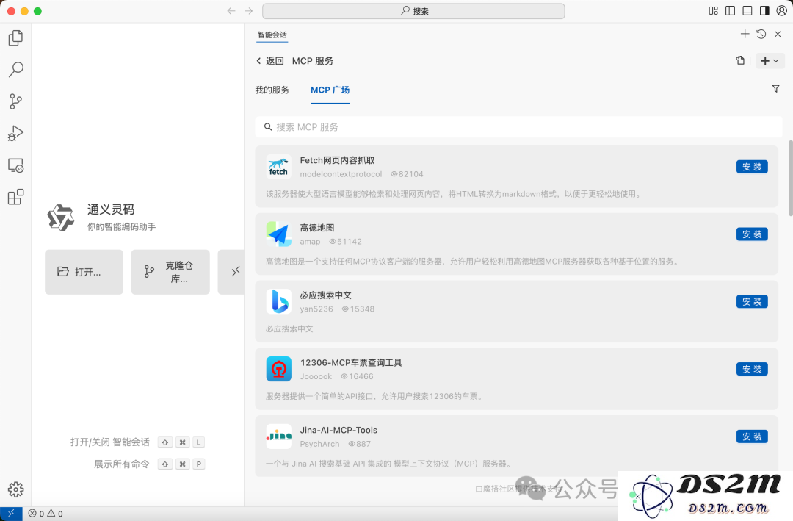Open the Fetch网页内容抓取 title
Image resolution: width=793 pixels, height=521 pixels.
(x=337, y=160)
